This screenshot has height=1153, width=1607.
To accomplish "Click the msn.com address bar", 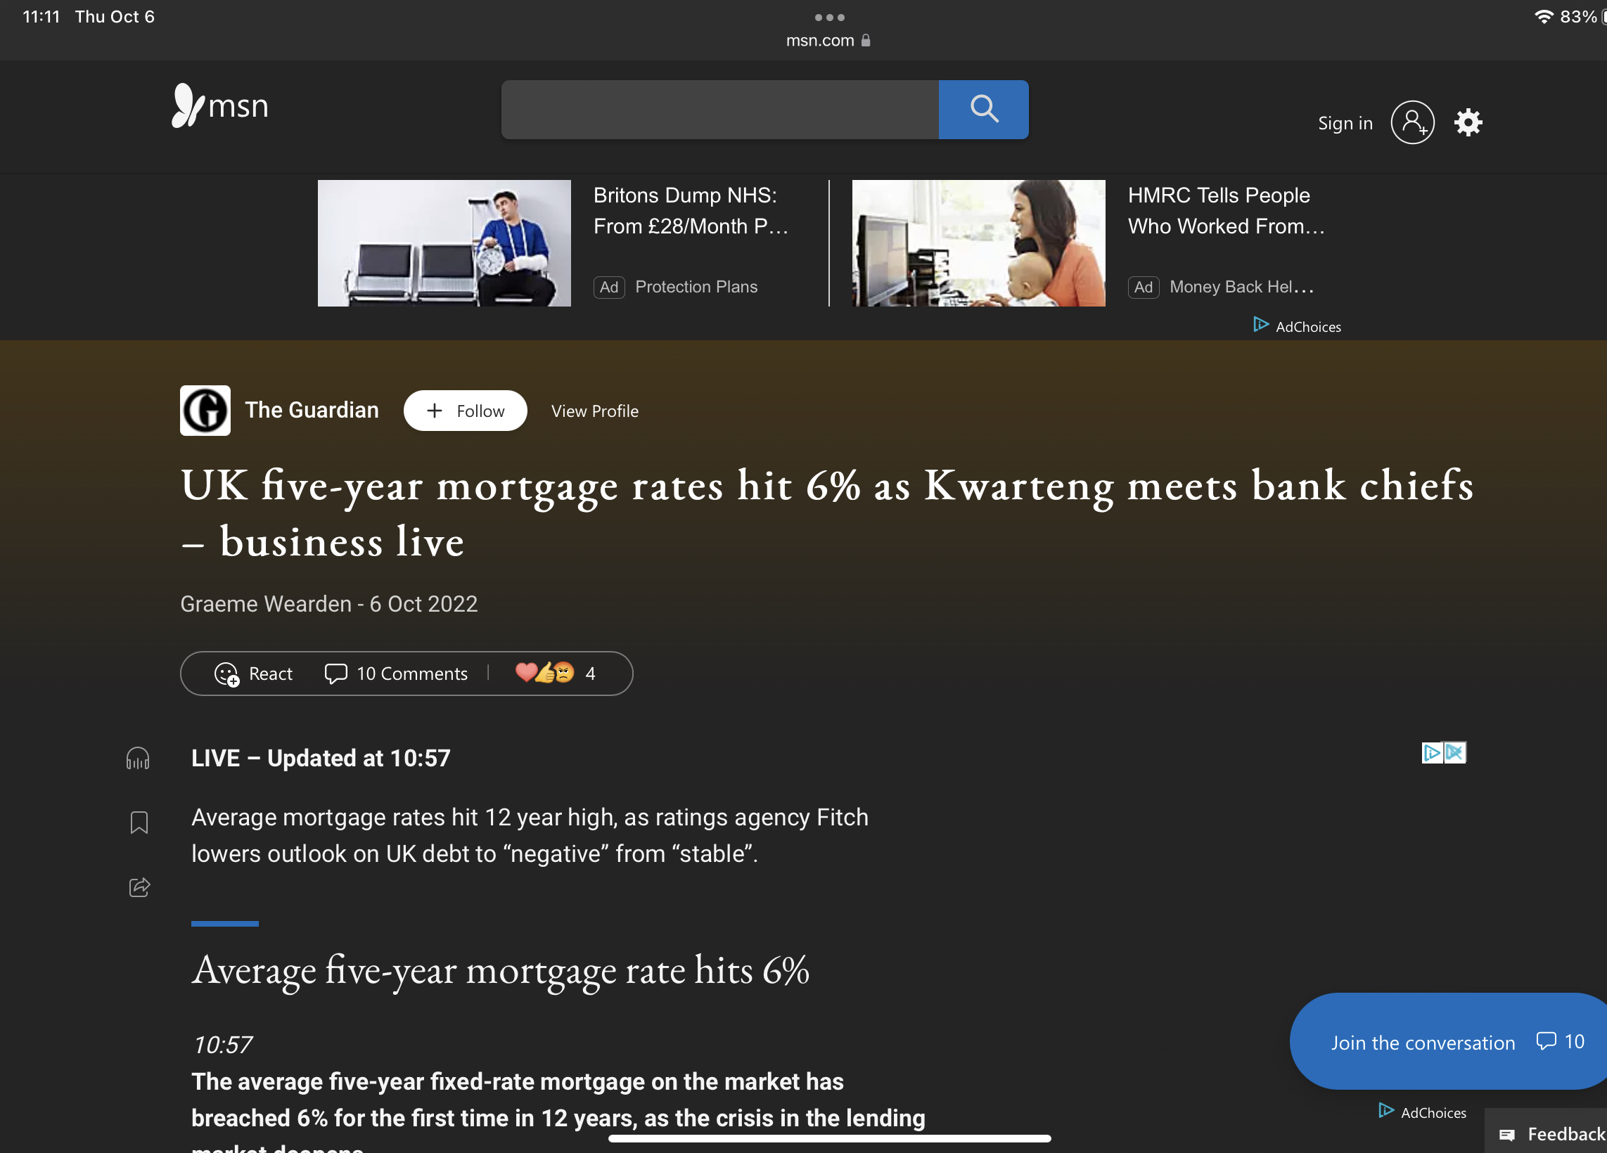I will coord(828,40).
